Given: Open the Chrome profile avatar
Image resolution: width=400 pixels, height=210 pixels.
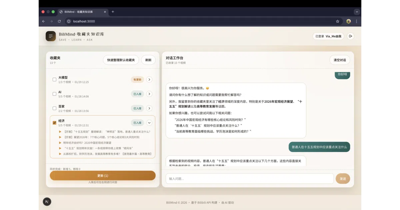Looking at the screenshot, I should [x=349, y=21].
